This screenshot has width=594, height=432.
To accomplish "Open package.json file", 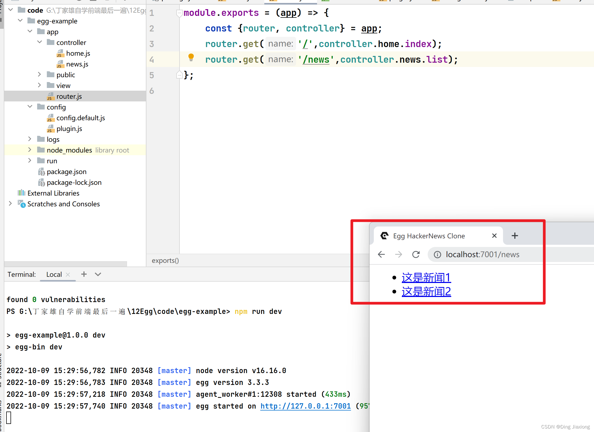I will 66,172.
